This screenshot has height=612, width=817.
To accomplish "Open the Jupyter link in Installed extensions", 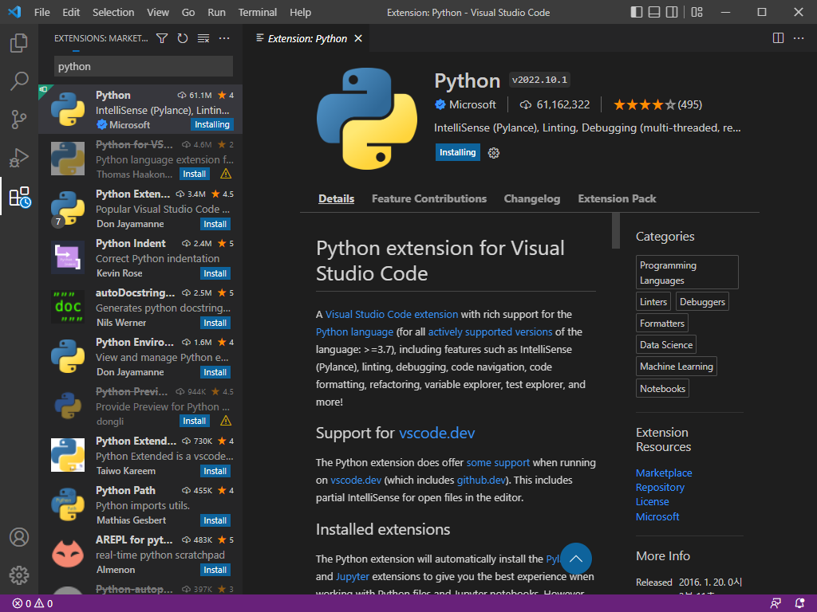I will click(x=352, y=577).
